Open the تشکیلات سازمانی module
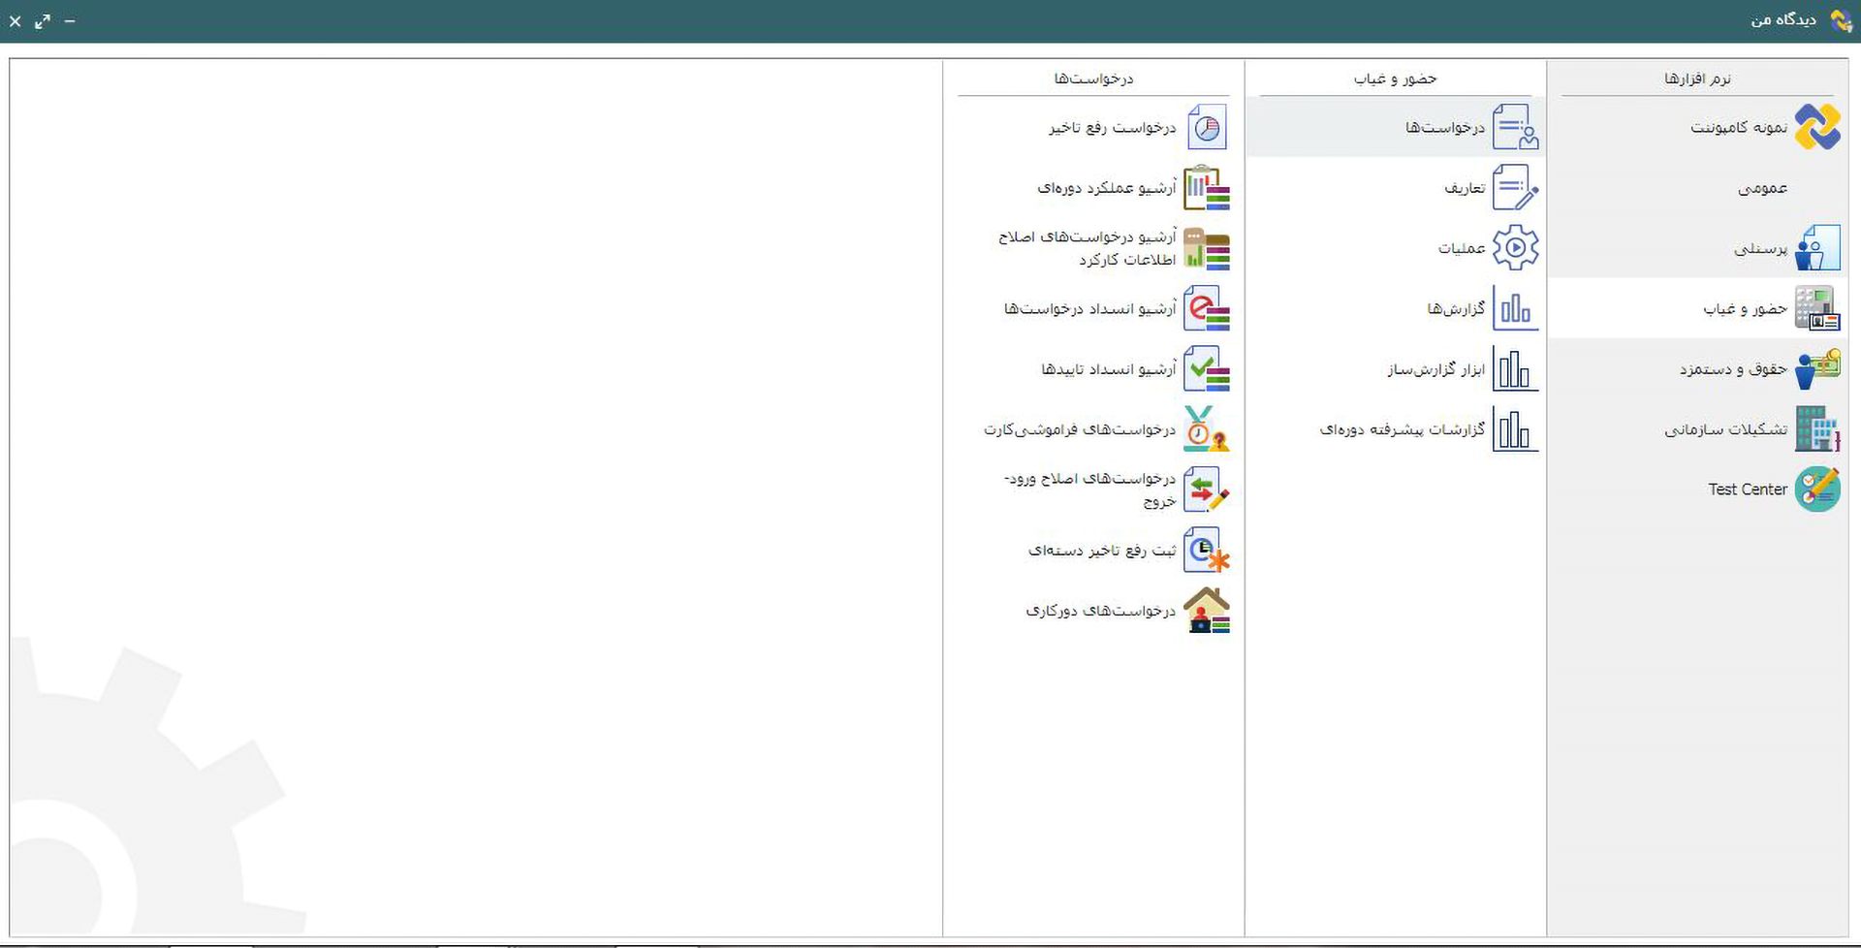1861x948 pixels. 1725,429
